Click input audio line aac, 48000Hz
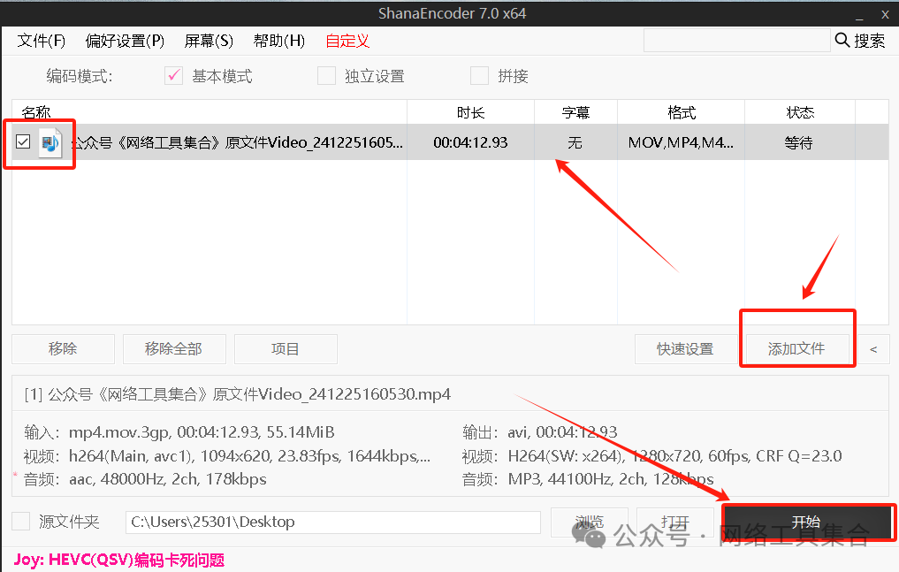899x572 pixels. 145,479
